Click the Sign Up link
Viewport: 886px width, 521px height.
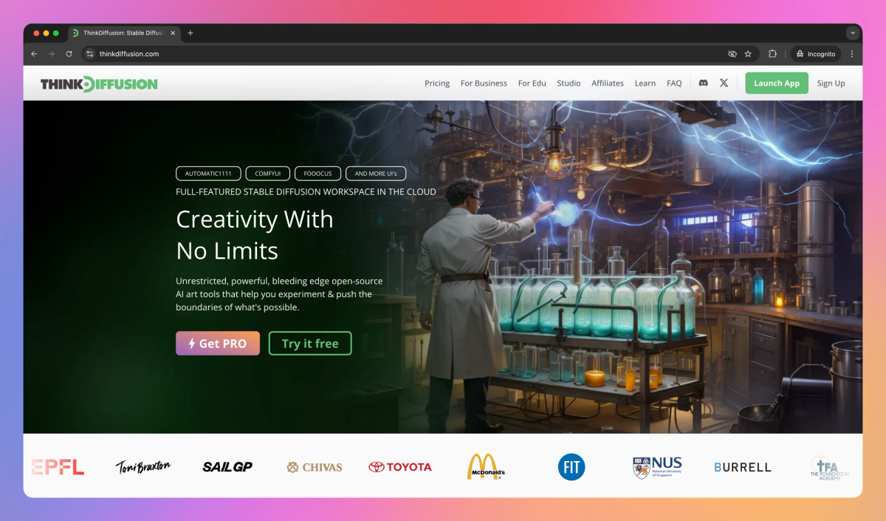point(831,84)
